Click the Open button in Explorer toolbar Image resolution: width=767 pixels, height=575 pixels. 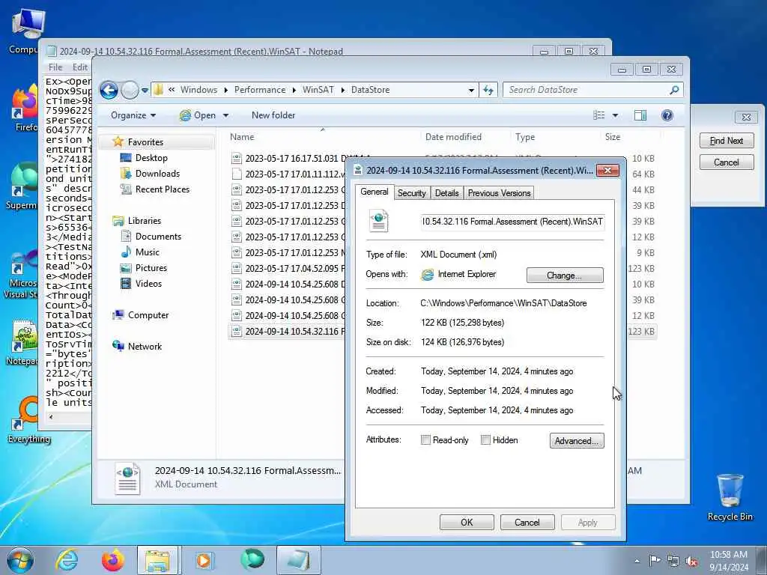pyautogui.click(x=198, y=115)
